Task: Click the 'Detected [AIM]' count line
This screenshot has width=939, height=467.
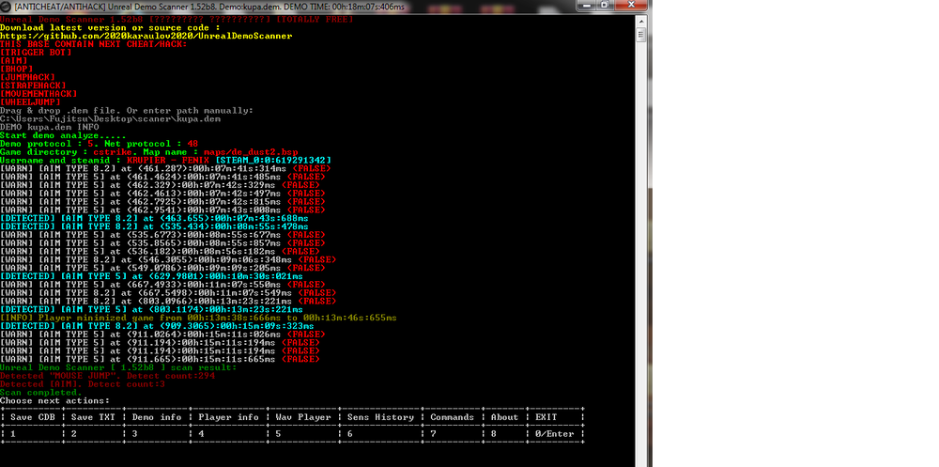Action: click(x=83, y=384)
